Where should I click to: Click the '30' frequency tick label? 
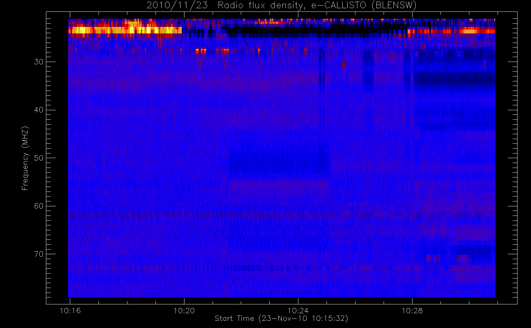click(39, 62)
